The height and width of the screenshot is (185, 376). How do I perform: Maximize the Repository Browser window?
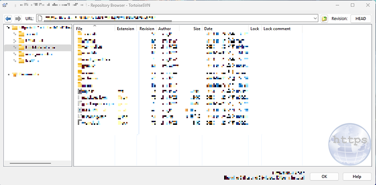click(x=352, y=5)
